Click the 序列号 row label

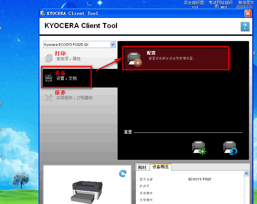[x=144, y=186]
